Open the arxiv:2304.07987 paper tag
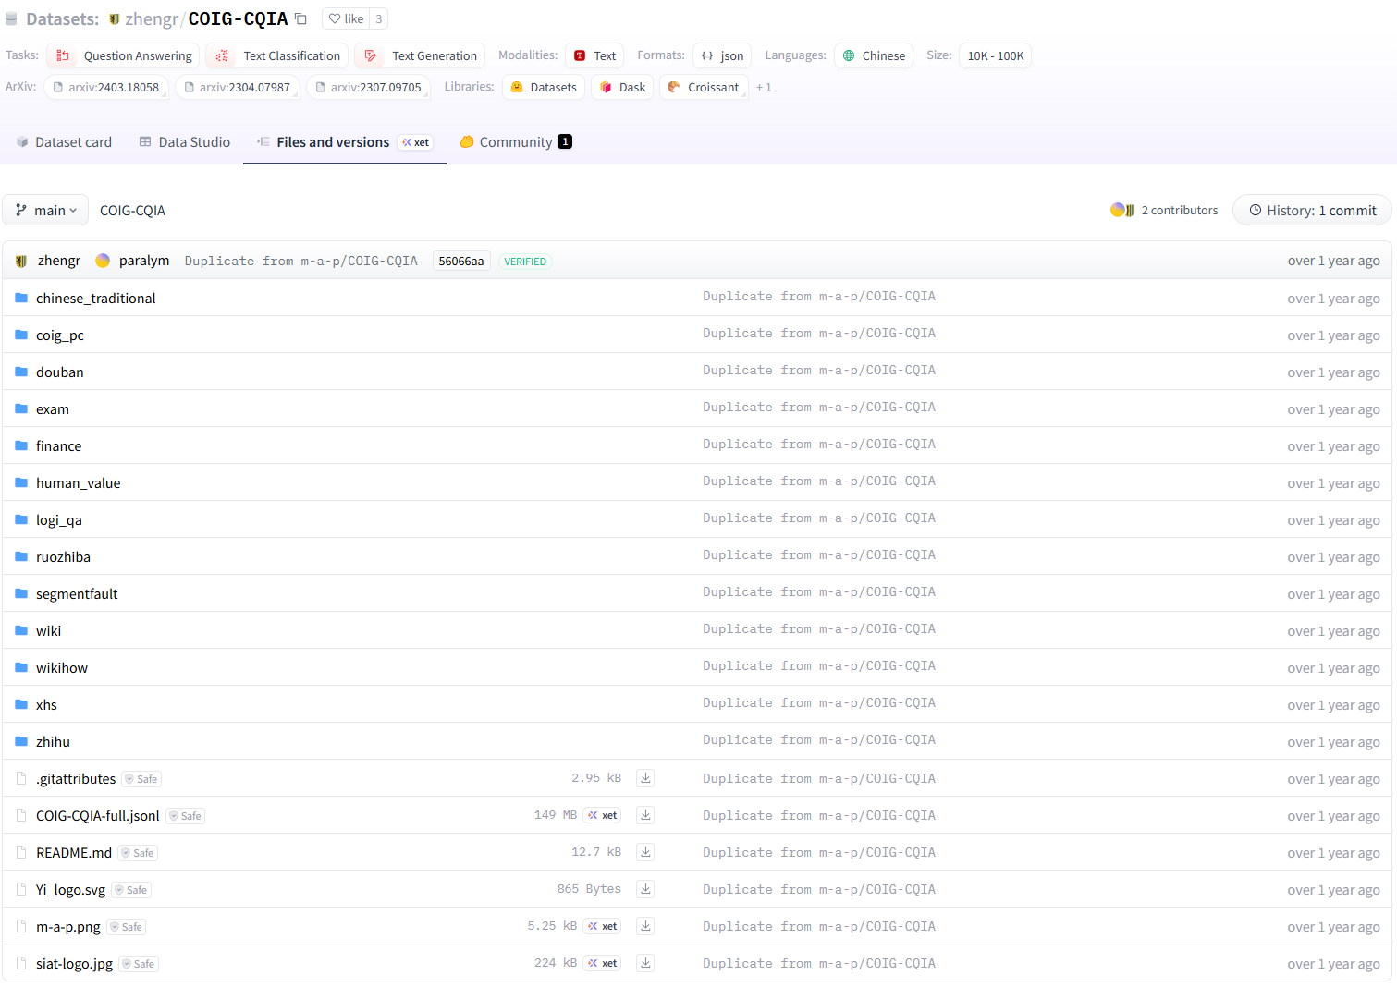 coord(238,87)
